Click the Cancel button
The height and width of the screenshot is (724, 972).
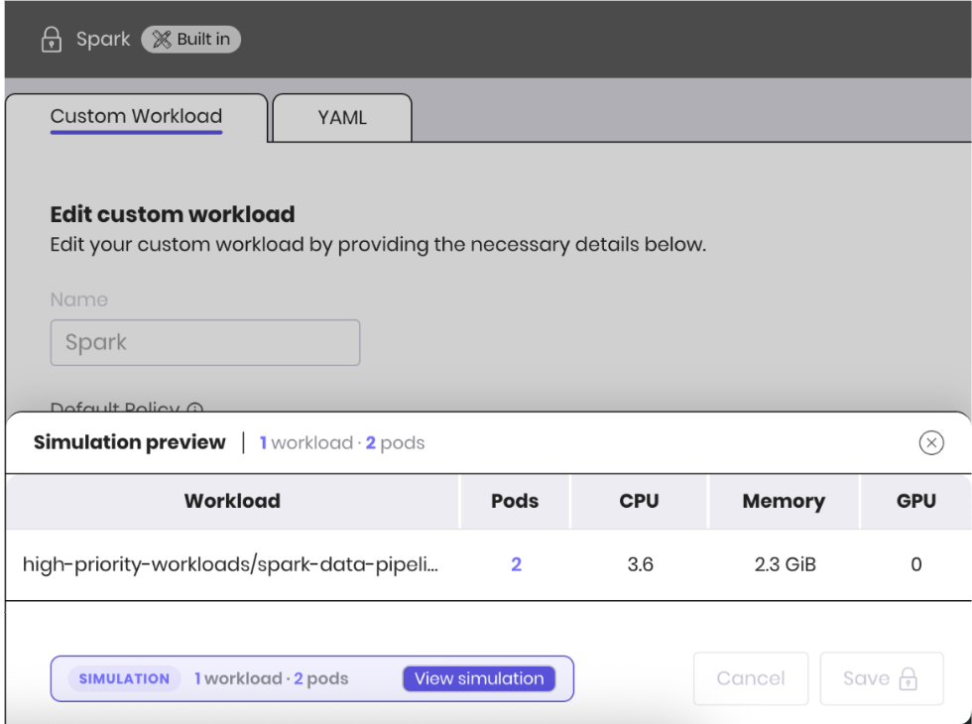[x=751, y=678]
